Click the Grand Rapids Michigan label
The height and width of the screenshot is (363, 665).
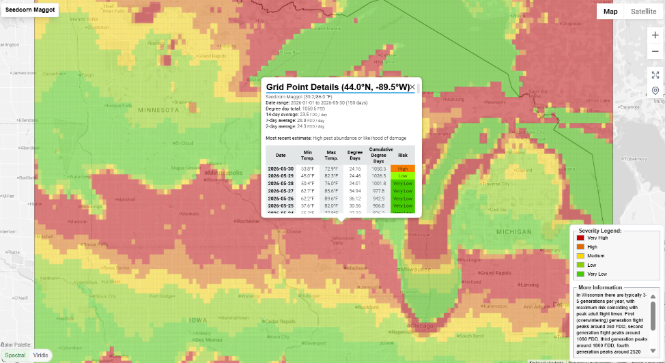click(x=494, y=273)
